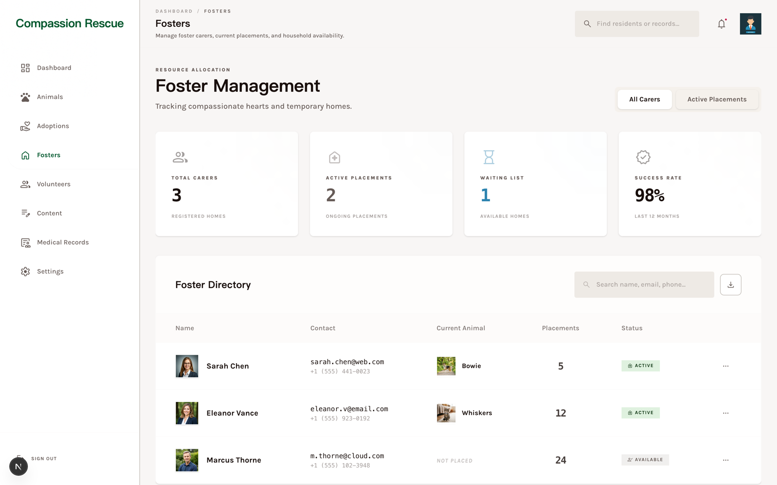Open the round N badge at bottom left
This screenshot has width=777, height=485.
18,467
